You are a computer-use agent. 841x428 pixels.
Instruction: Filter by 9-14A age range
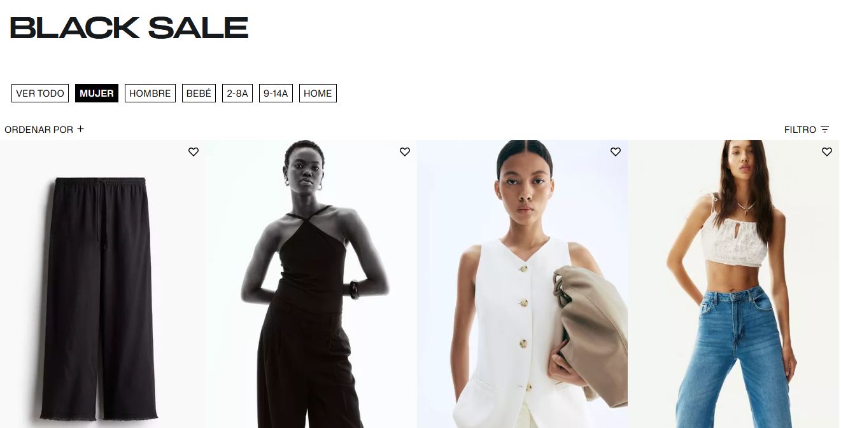(276, 93)
